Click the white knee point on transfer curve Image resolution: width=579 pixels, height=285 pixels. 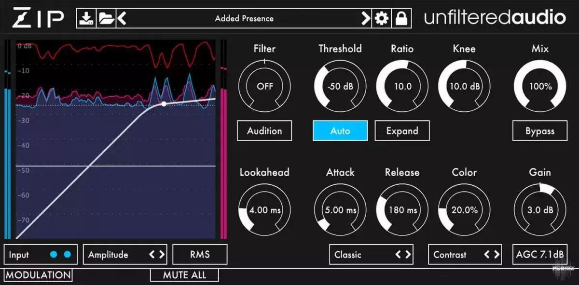pyautogui.click(x=164, y=104)
